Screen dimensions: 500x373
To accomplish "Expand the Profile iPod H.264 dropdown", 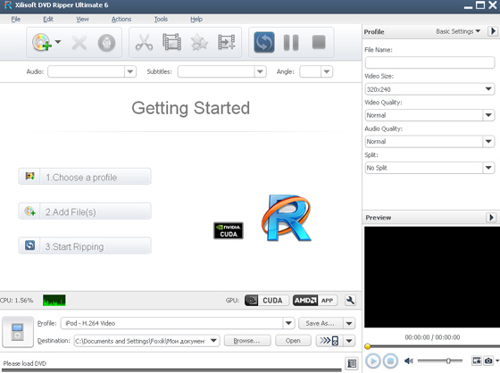I will point(288,323).
